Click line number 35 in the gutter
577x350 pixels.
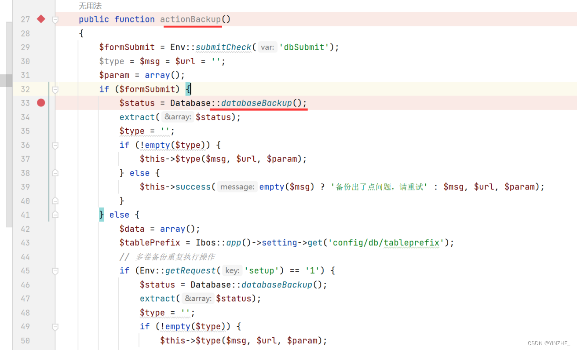26,131
